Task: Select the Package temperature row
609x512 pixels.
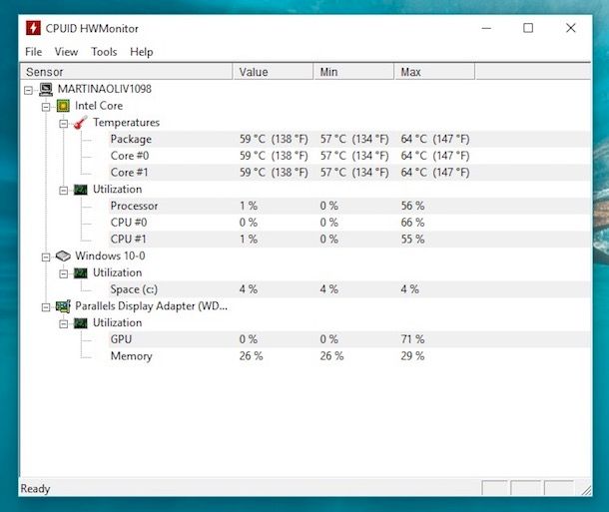Action: [349, 139]
